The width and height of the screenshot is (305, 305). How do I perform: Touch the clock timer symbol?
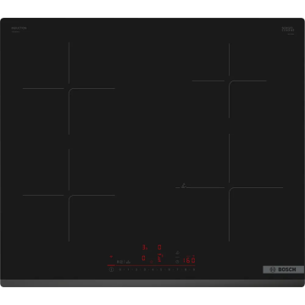click(x=177, y=262)
